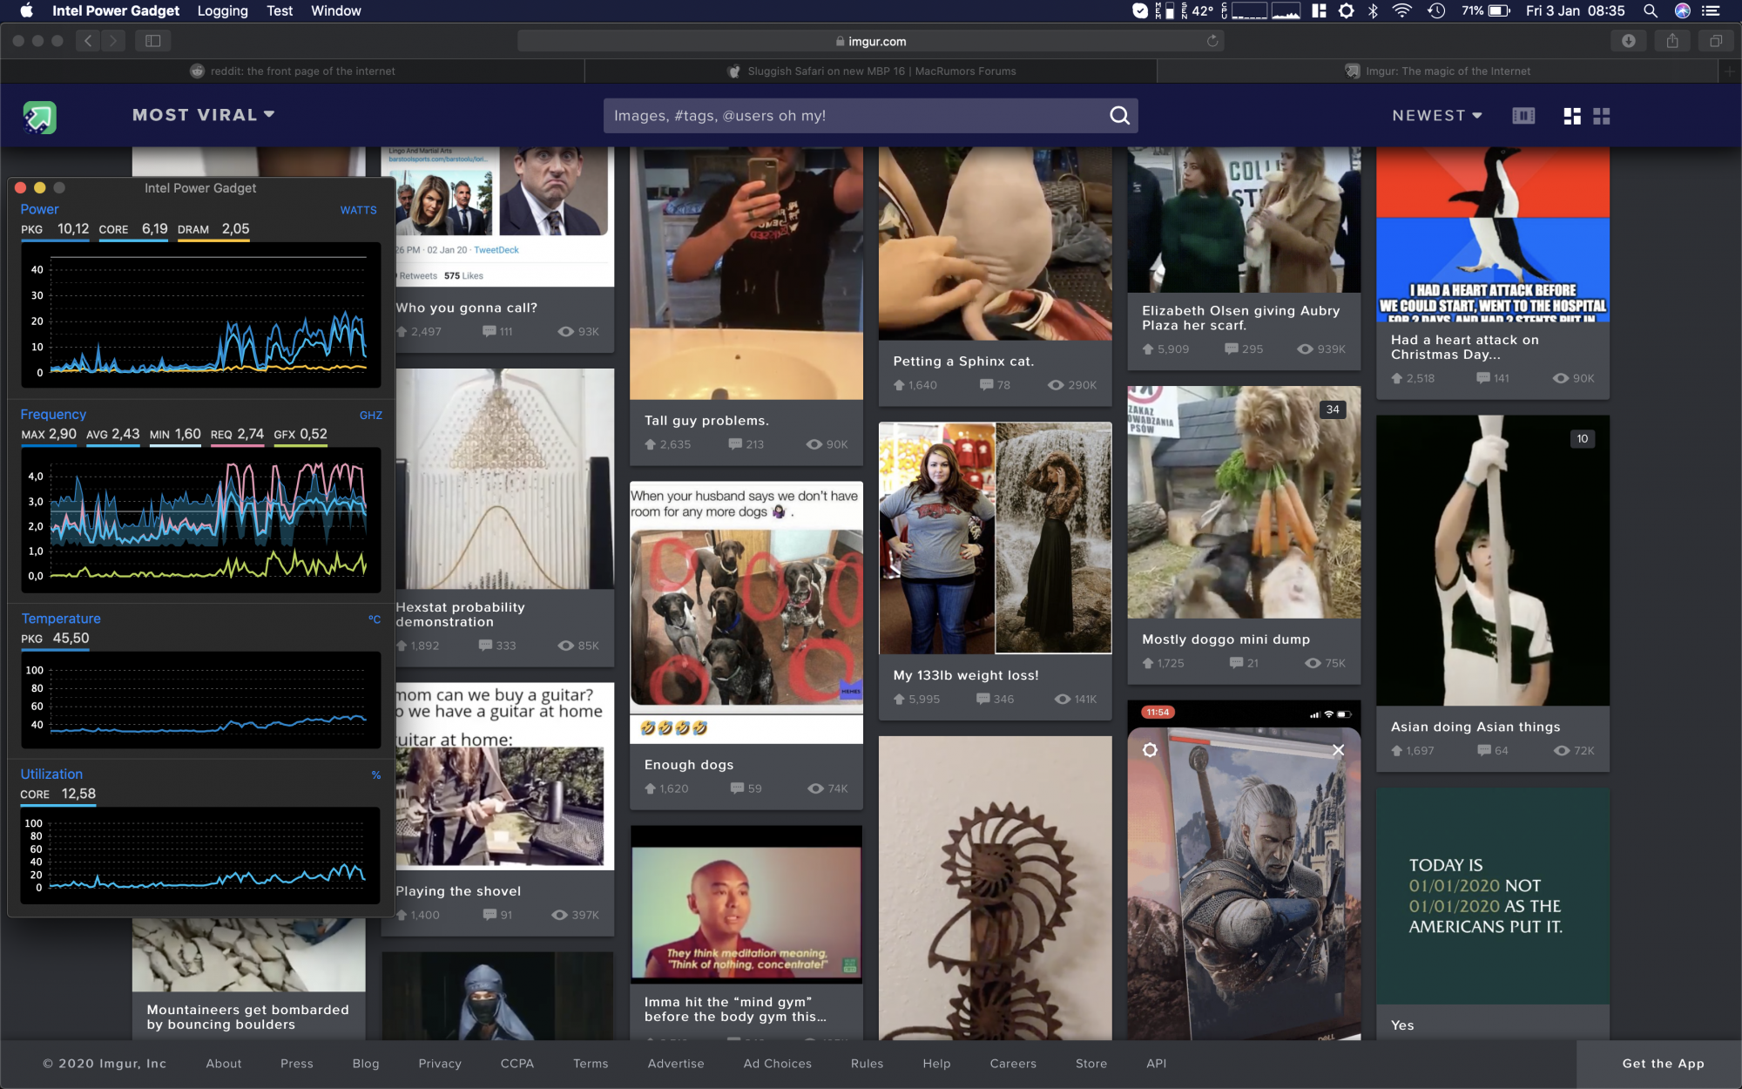Click 'Had a heart attack on Christmas Day...' title

point(1464,348)
